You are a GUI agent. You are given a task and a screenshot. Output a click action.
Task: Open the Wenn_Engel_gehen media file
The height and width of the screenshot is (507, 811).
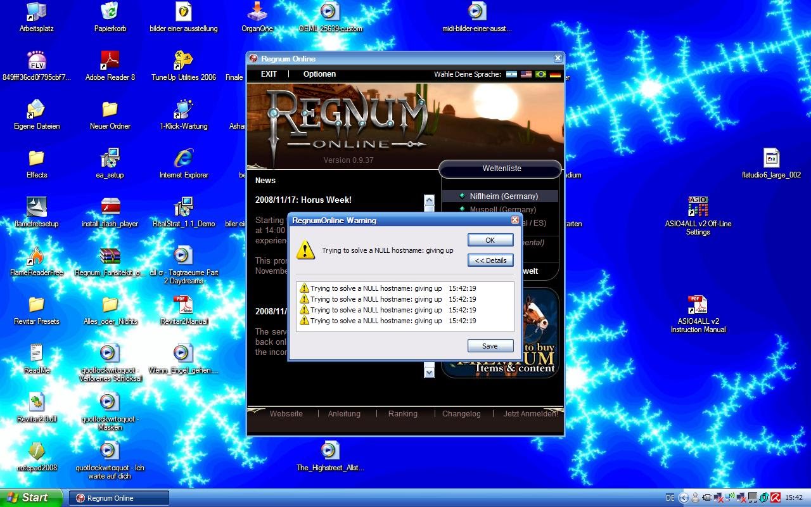pyautogui.click(x=184, y=360)
